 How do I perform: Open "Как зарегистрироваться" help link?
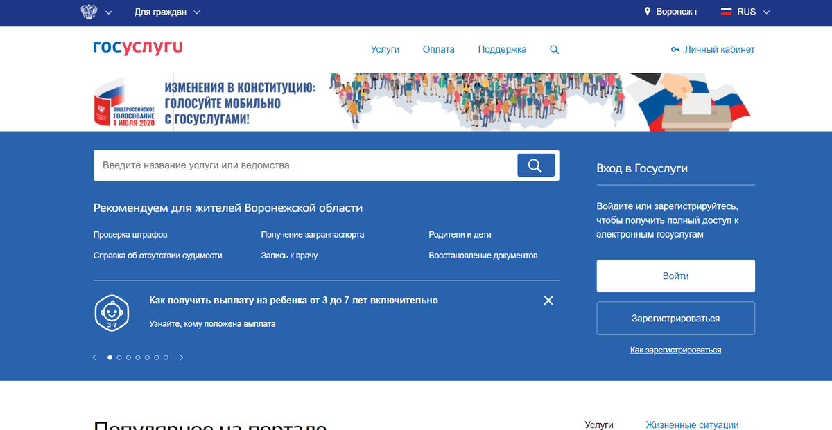click(676, 350)
